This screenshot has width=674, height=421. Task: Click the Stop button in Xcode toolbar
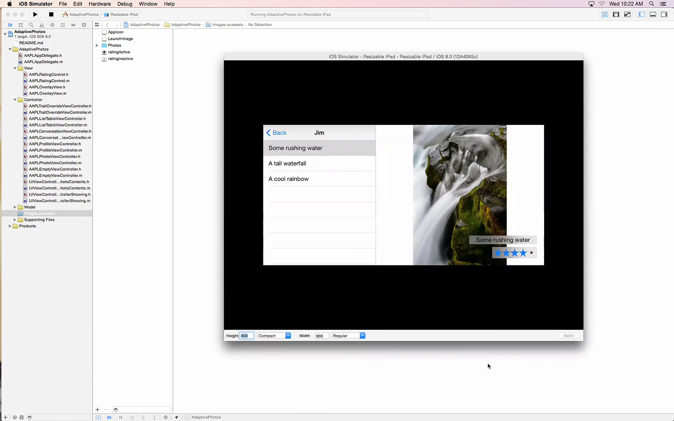(x=51, y=14)
